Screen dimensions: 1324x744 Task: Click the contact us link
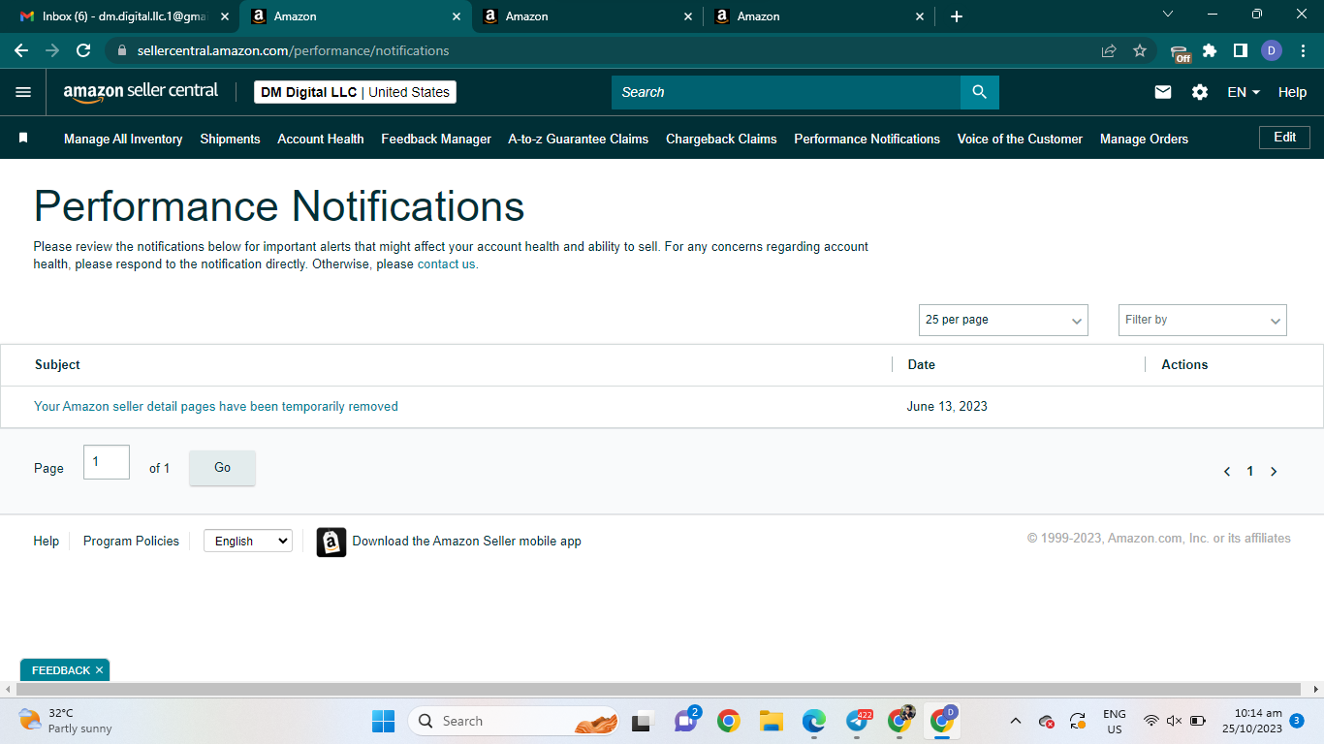[x=448, y=264]
